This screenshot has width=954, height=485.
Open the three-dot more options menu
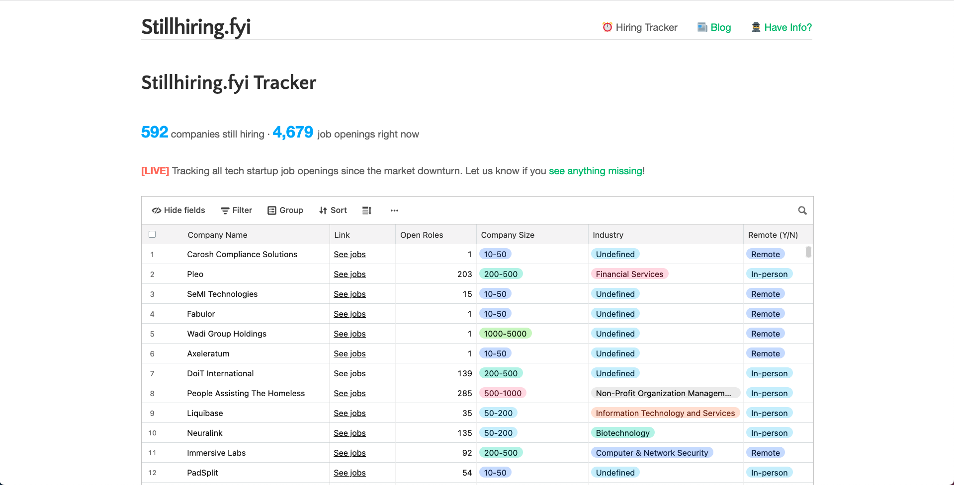pos(394,210)
